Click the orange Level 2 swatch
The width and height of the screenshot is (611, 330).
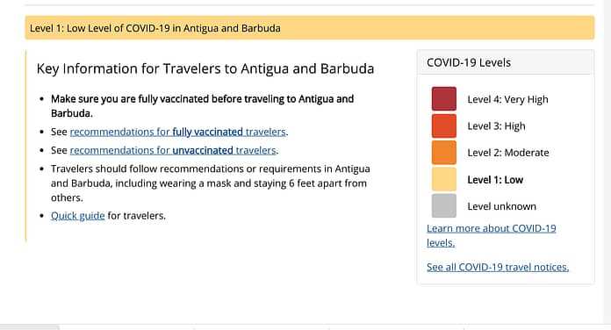(x=444, y=153)
